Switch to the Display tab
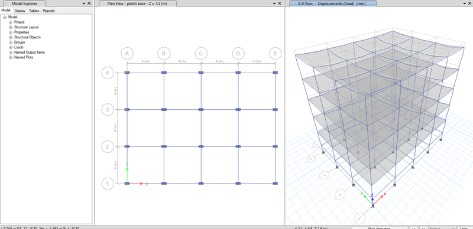This screenshot has width=473, height=229. pos(20,11)
